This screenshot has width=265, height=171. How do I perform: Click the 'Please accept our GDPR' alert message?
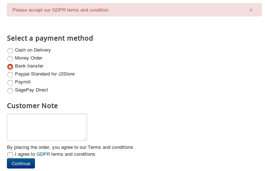click(x=60, y=10)
